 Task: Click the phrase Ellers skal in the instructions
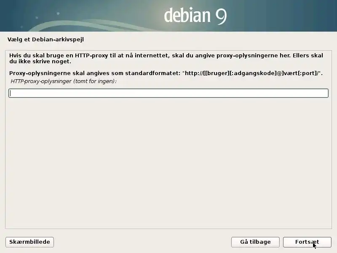point(308,56)
